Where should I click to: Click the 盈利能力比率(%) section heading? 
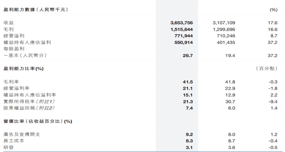pyautogui.click(x=24, y=69)
